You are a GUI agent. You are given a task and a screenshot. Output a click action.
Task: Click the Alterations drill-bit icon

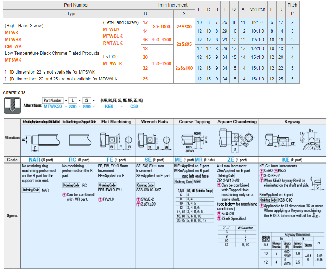click(12, 105)
